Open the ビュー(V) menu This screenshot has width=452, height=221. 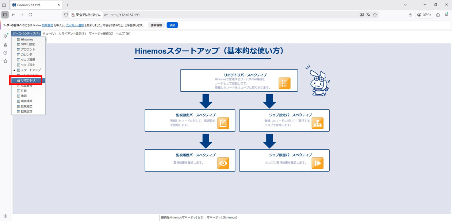49,33
